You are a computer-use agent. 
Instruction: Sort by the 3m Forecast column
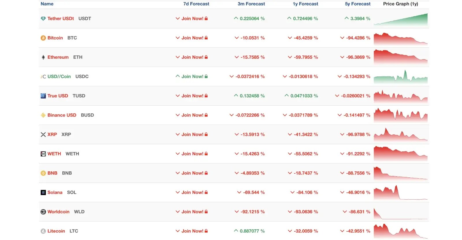pyautogui.click(x=251, y=4)
